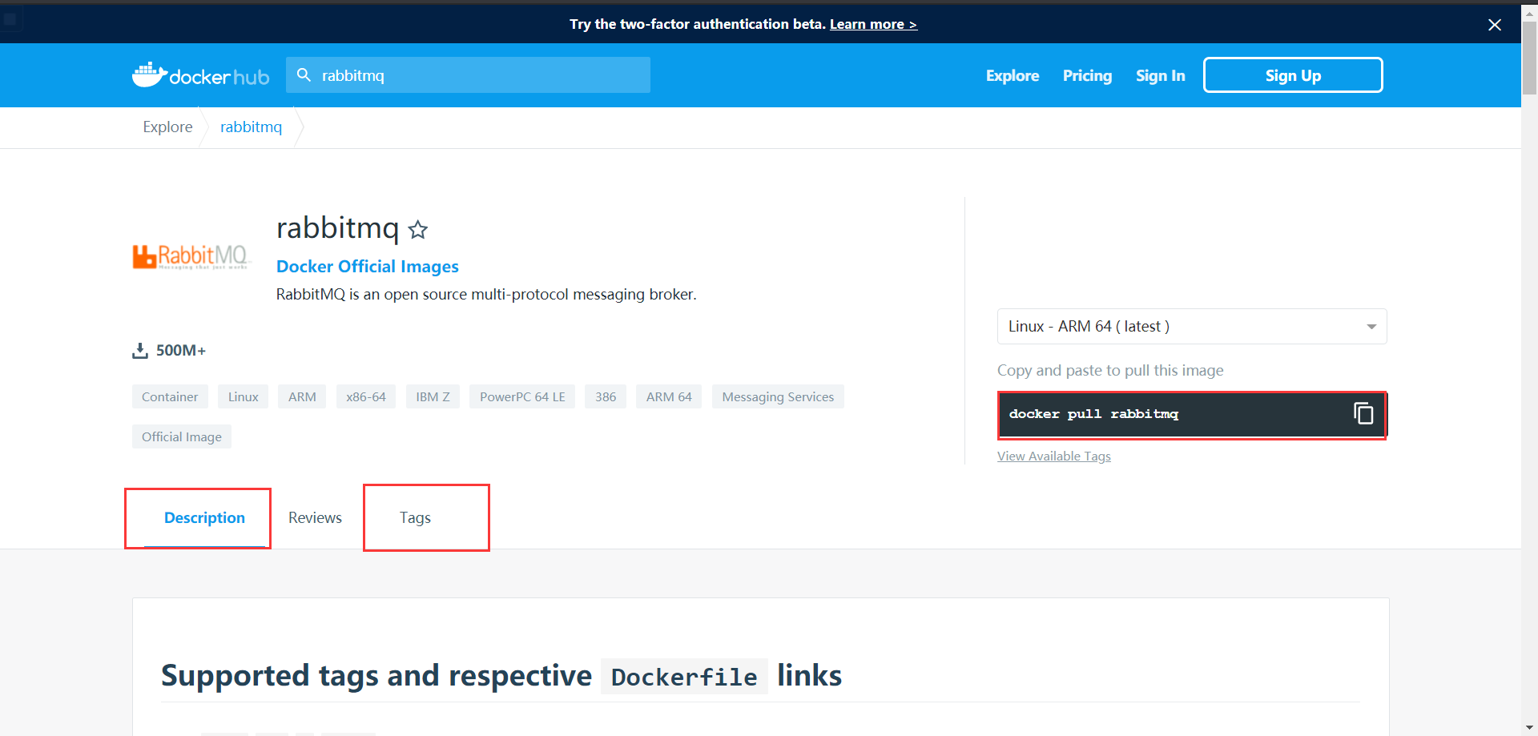Switch to the Reviews tab
This screenshot has height=736, width=1538.
[315, 518]
